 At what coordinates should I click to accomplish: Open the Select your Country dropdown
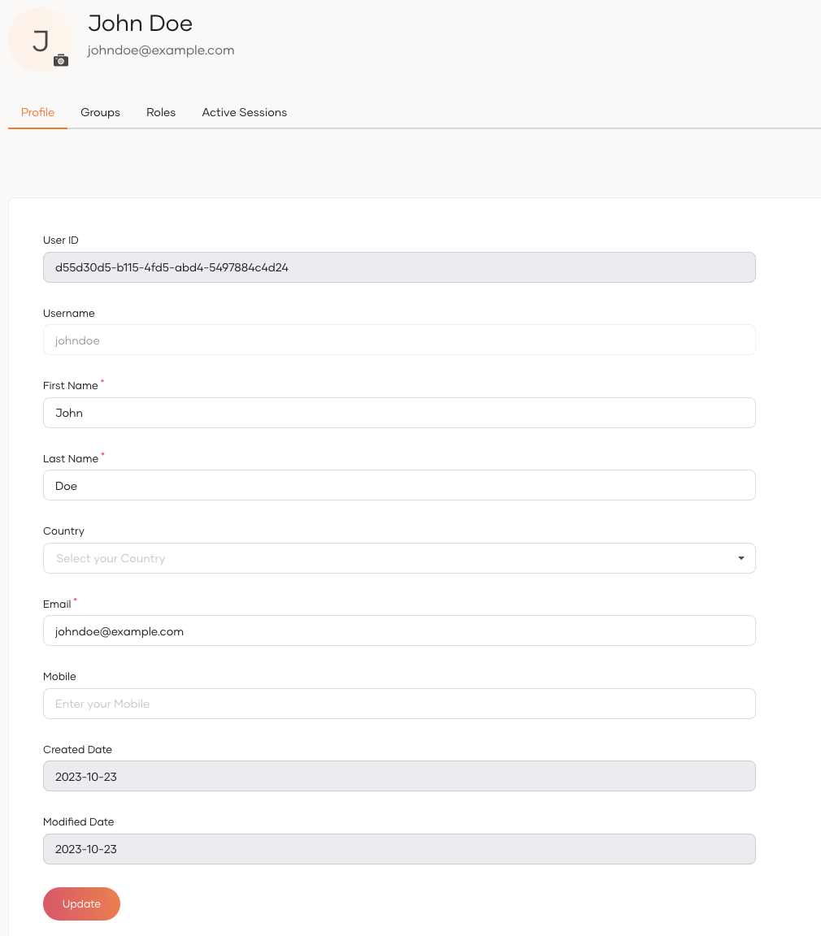tap(399, 558)
